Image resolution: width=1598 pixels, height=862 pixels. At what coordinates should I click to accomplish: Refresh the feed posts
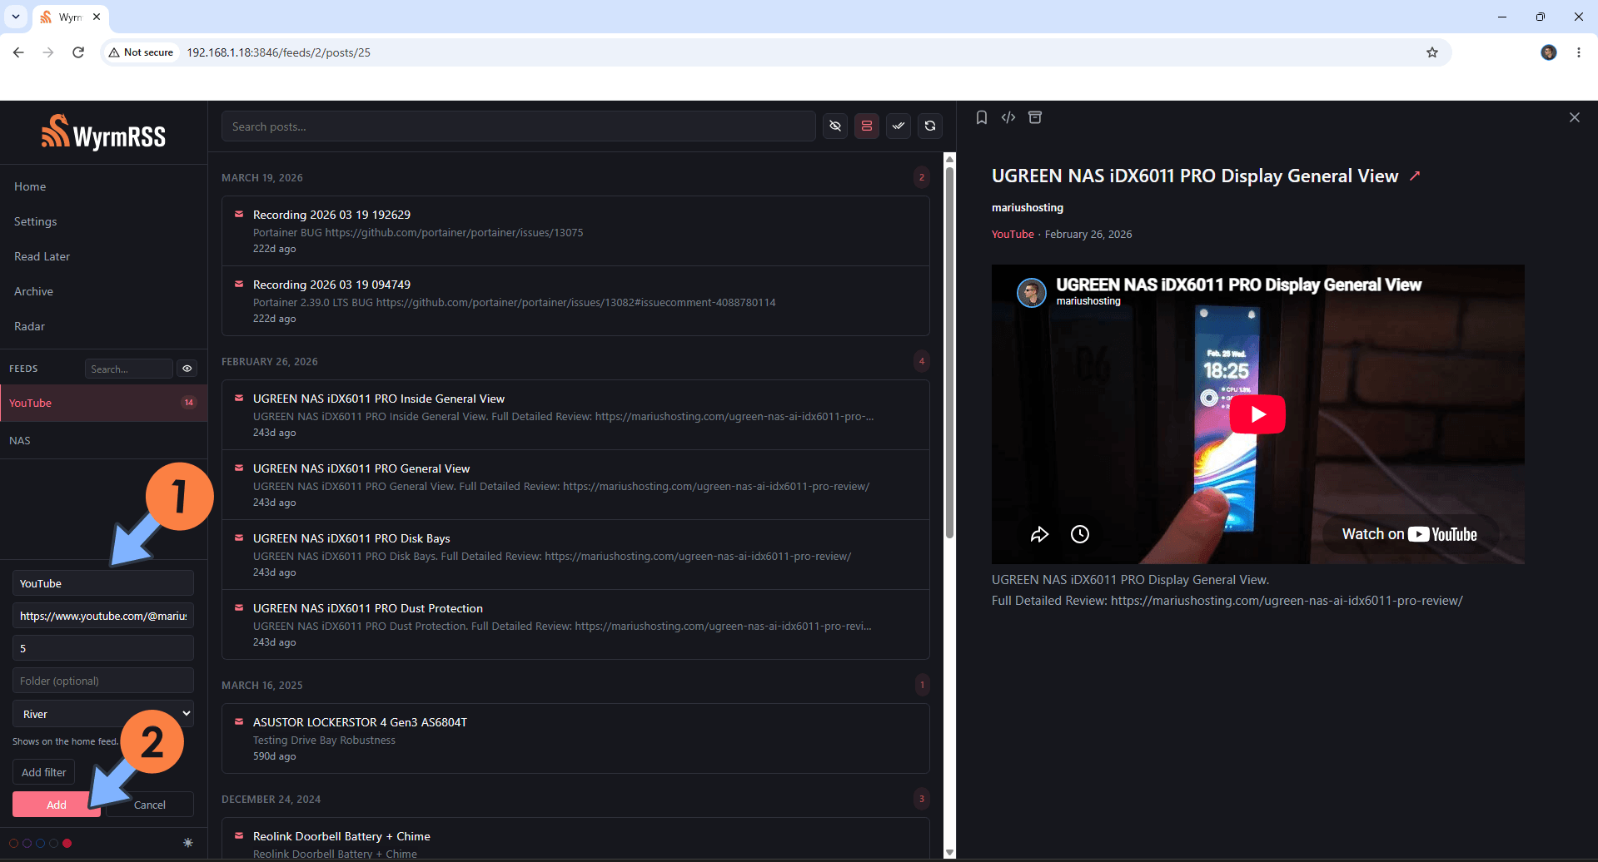(x=930, y=126)
